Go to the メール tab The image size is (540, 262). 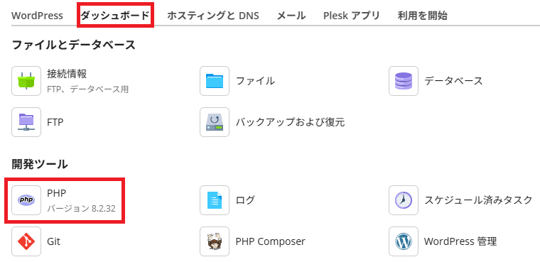291,16
